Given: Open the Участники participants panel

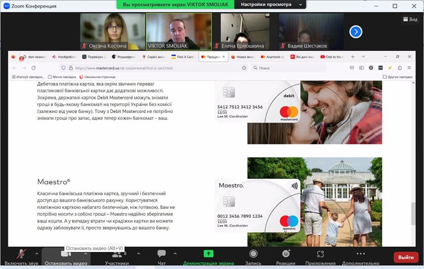Looking at the screenshot, I should [x=117, y=258].
